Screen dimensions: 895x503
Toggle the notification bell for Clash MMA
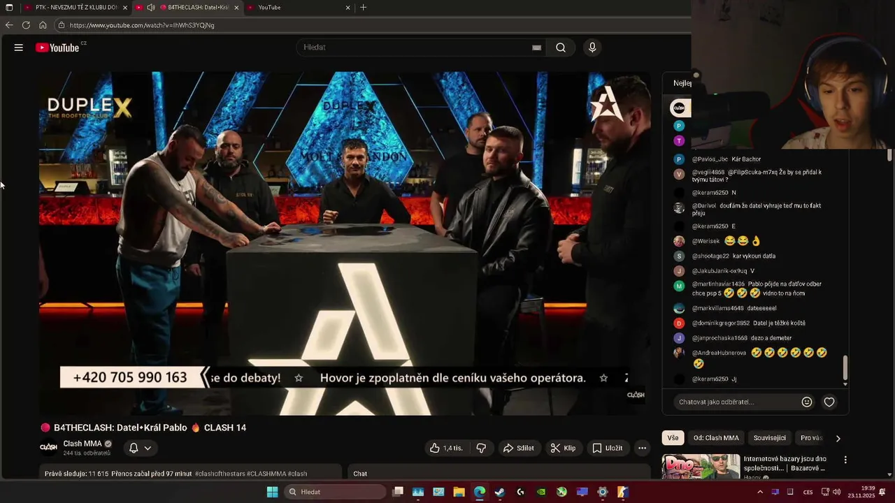point(134,448)
